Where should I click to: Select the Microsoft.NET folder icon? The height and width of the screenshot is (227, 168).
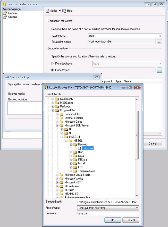pos(62,182)
